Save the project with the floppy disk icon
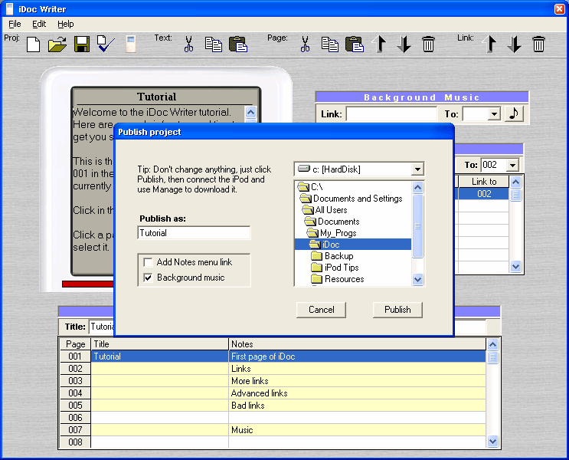The height and width of the screenshot is (460, 569). coord(82,44)
